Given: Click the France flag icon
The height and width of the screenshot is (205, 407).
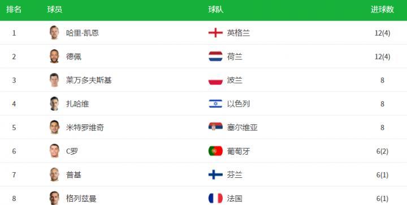Looking at the screenshot, I should pos(215,198).
